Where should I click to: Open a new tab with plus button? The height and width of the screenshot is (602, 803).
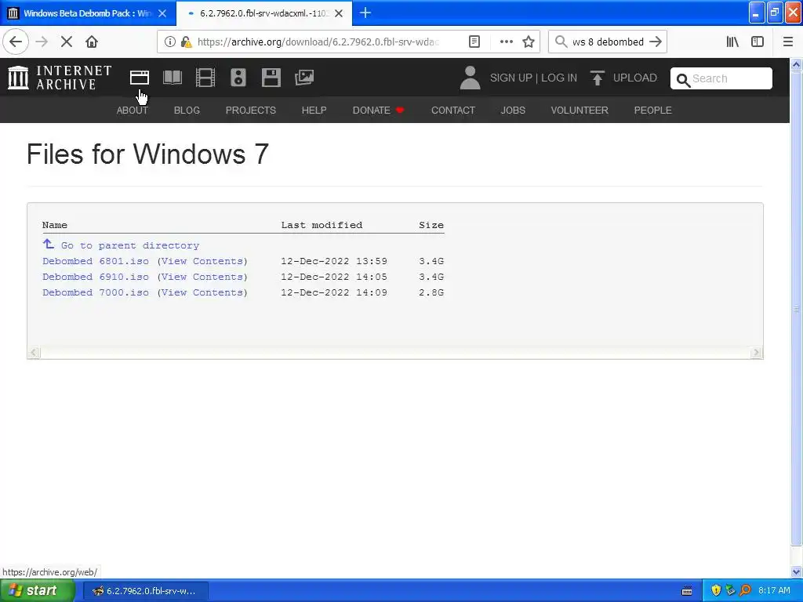(x=365, y=13)
